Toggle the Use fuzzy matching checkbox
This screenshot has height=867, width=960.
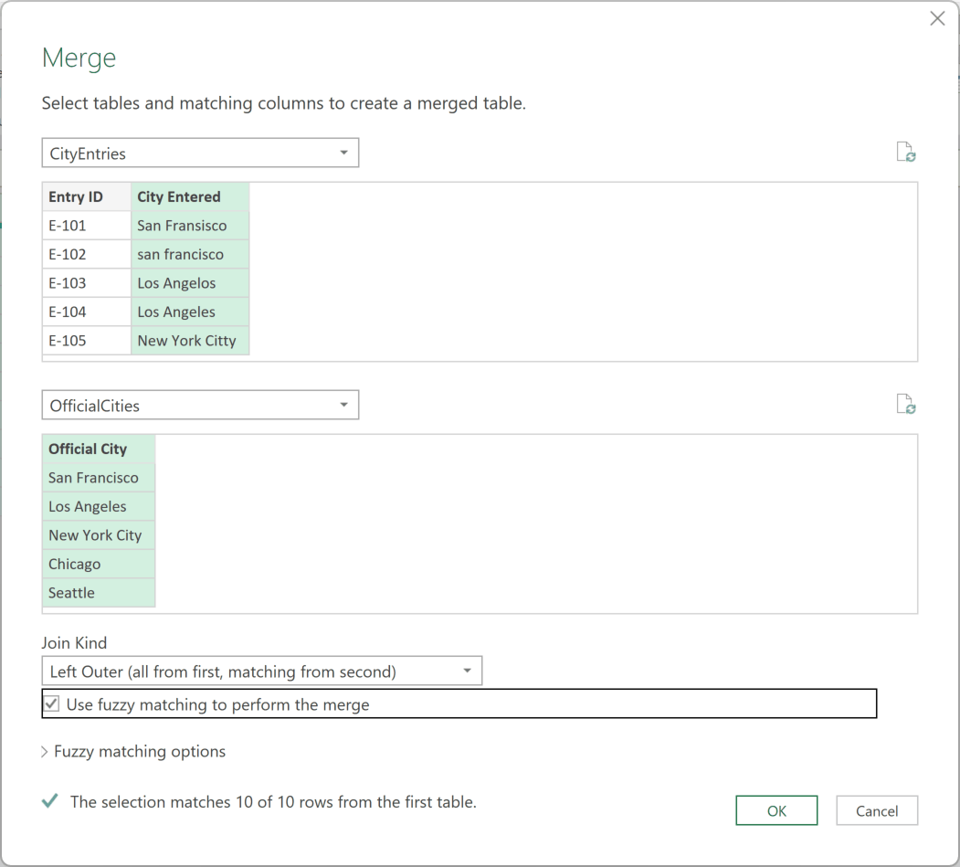(52, 704)
